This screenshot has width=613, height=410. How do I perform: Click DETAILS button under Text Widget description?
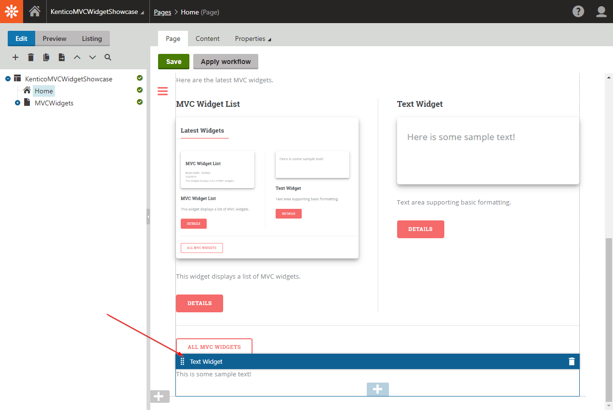coord(420,229)
